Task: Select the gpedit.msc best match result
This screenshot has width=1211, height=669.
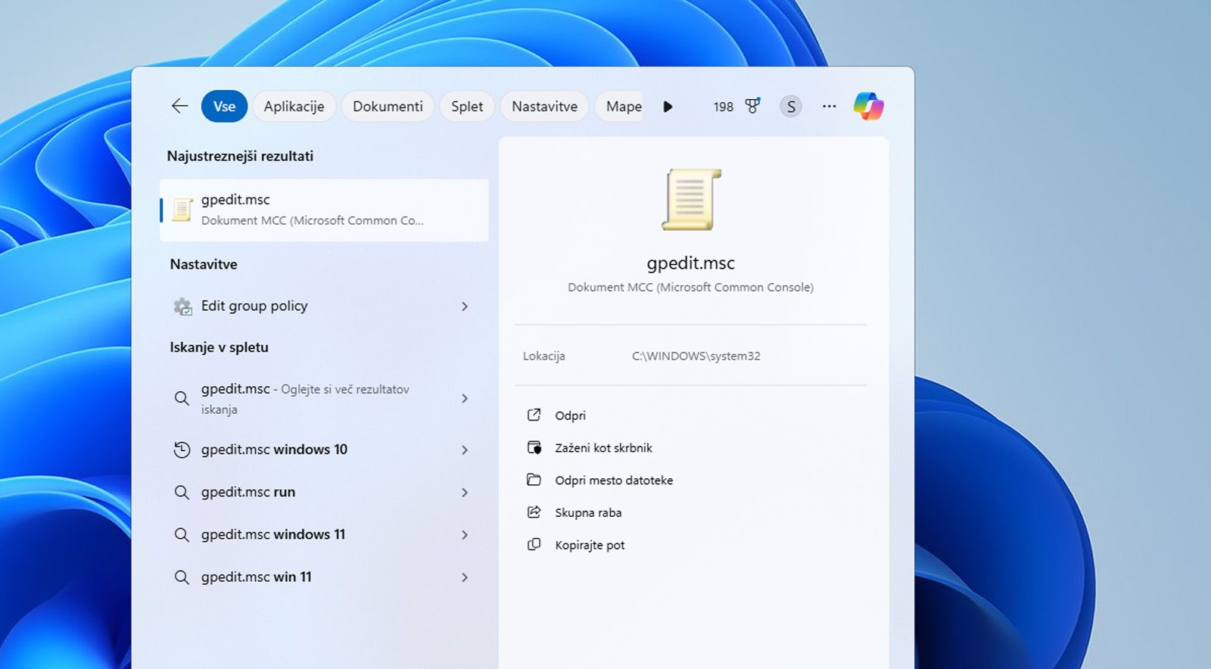Action: (324, 210)
